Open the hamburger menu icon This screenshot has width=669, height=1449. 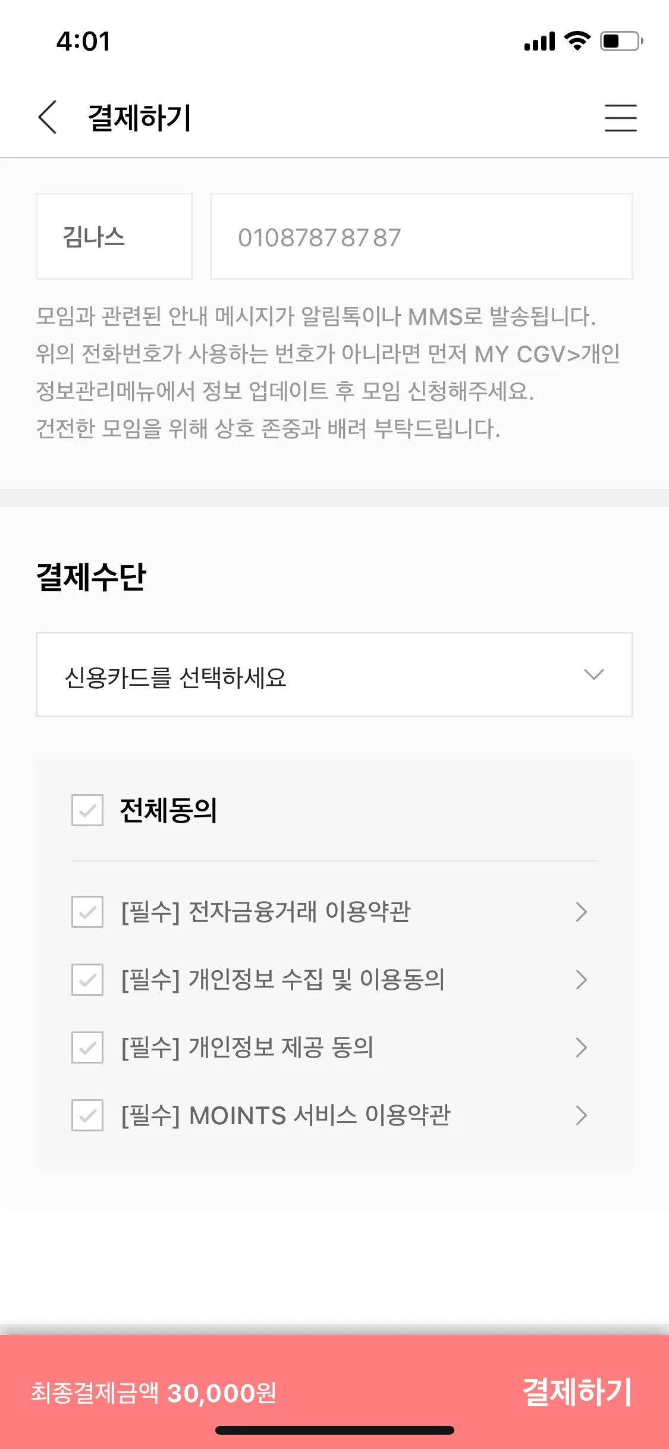point(620,117)
